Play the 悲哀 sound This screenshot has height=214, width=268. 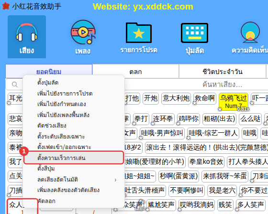[x=15, y=119]
